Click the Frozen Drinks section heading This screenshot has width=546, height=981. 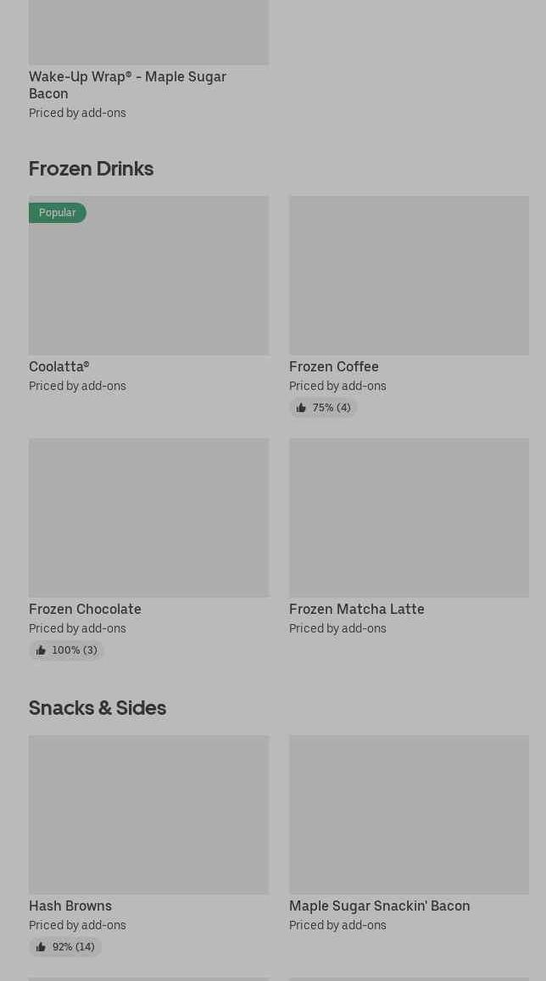point(92,168)
